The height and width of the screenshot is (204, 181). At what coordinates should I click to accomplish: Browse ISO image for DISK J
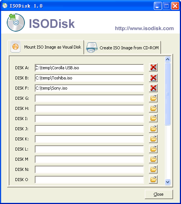153,129
